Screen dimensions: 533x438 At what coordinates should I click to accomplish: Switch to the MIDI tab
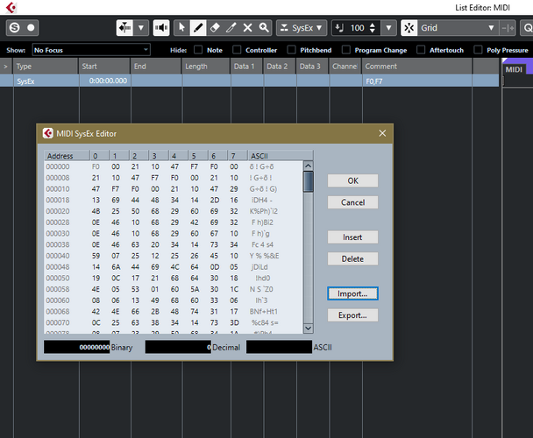pos(514,69)
